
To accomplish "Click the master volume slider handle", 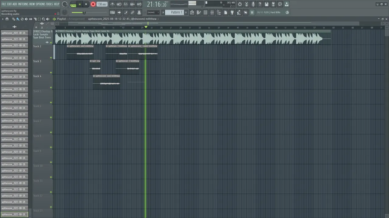I will point(84,12).
